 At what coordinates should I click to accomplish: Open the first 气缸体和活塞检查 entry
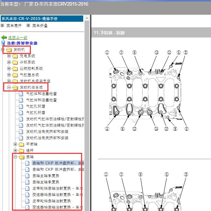coord(41,94)
